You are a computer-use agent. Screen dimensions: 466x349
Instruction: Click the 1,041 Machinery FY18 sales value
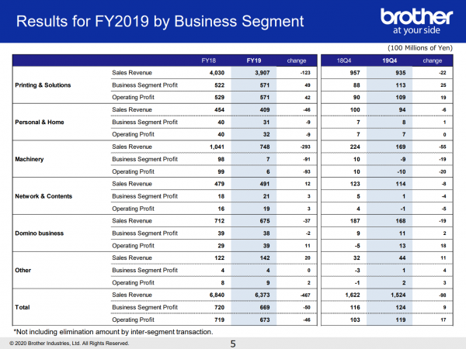tap(217, 147)
